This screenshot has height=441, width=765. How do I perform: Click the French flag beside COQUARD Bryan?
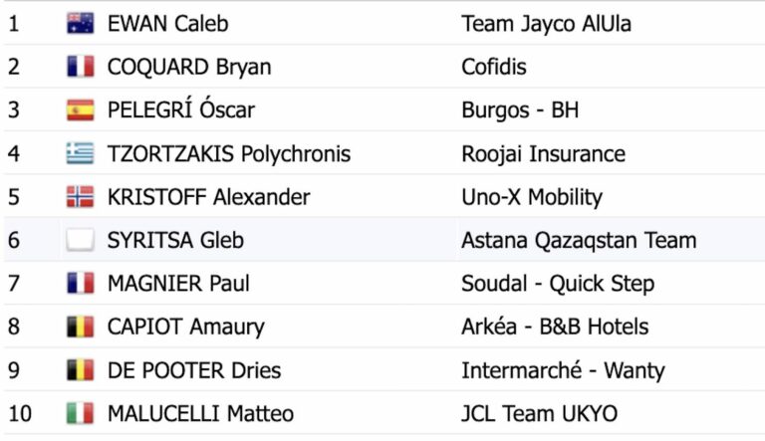click(80, 67)
